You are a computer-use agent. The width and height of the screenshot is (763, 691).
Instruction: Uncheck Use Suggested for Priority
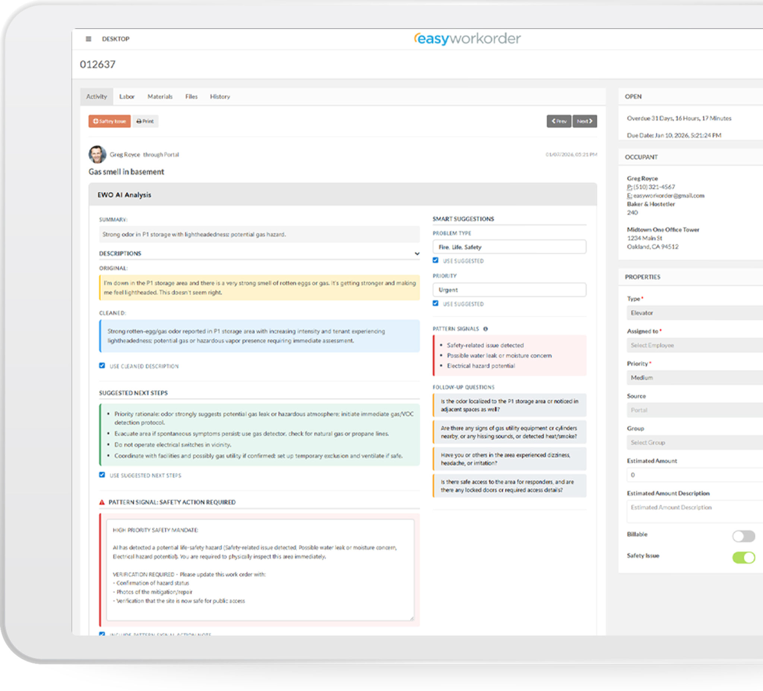pos(436,304)
